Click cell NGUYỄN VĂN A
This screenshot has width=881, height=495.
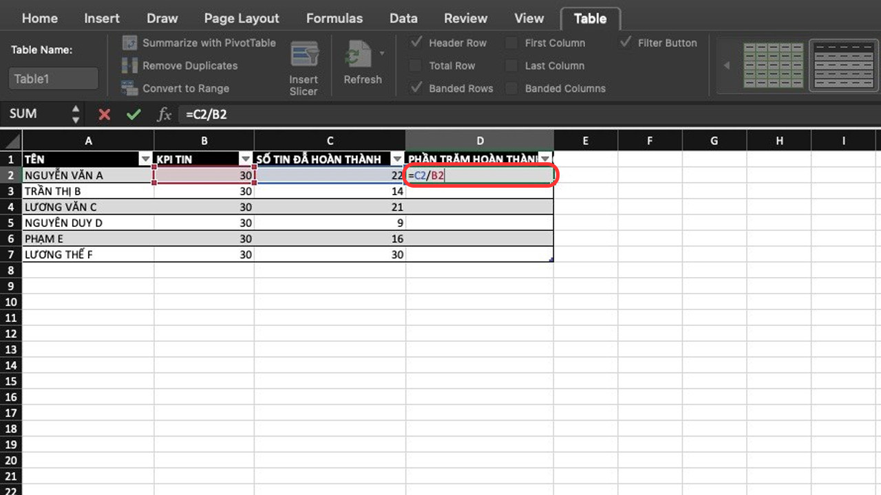click(x=88, y=175)
